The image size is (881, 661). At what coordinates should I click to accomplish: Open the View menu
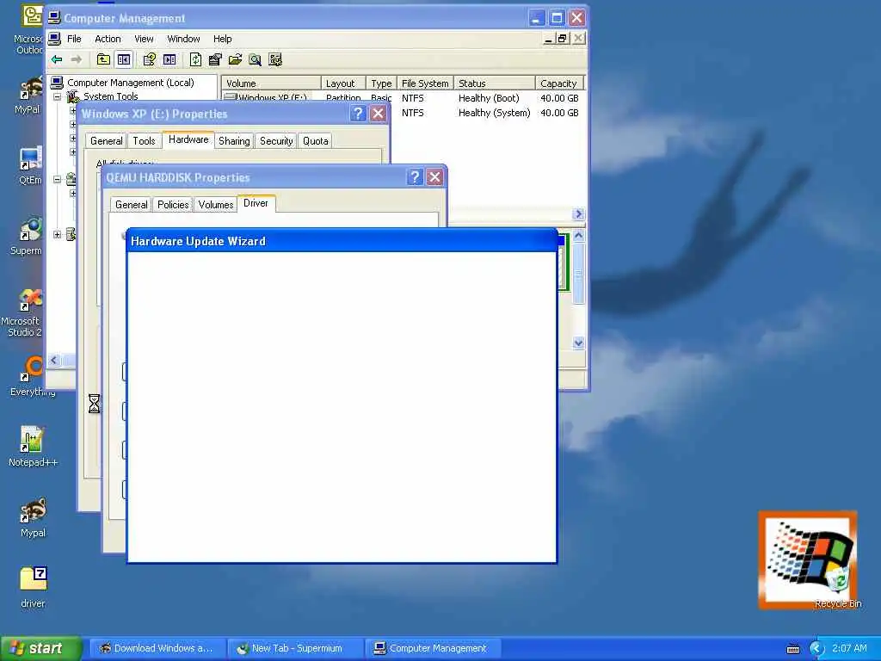pyautogui.click(x=144, y=39)
